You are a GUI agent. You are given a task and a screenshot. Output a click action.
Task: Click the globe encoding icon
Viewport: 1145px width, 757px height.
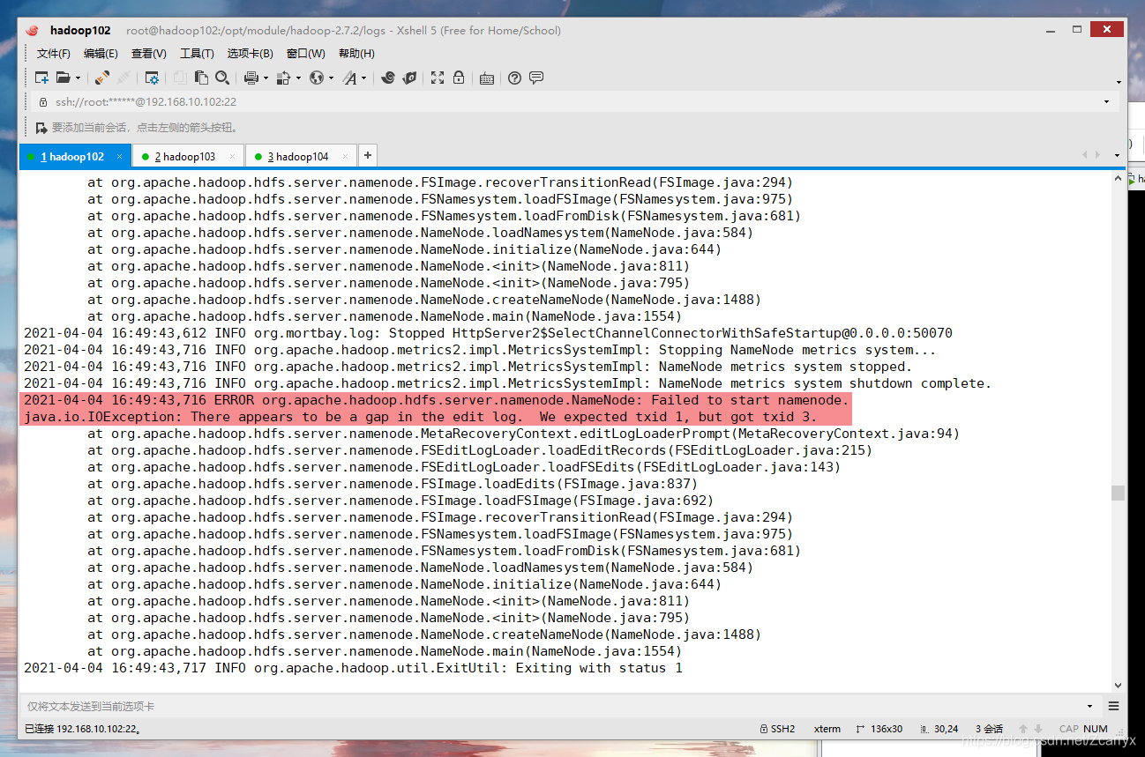(x=317, y=78)
